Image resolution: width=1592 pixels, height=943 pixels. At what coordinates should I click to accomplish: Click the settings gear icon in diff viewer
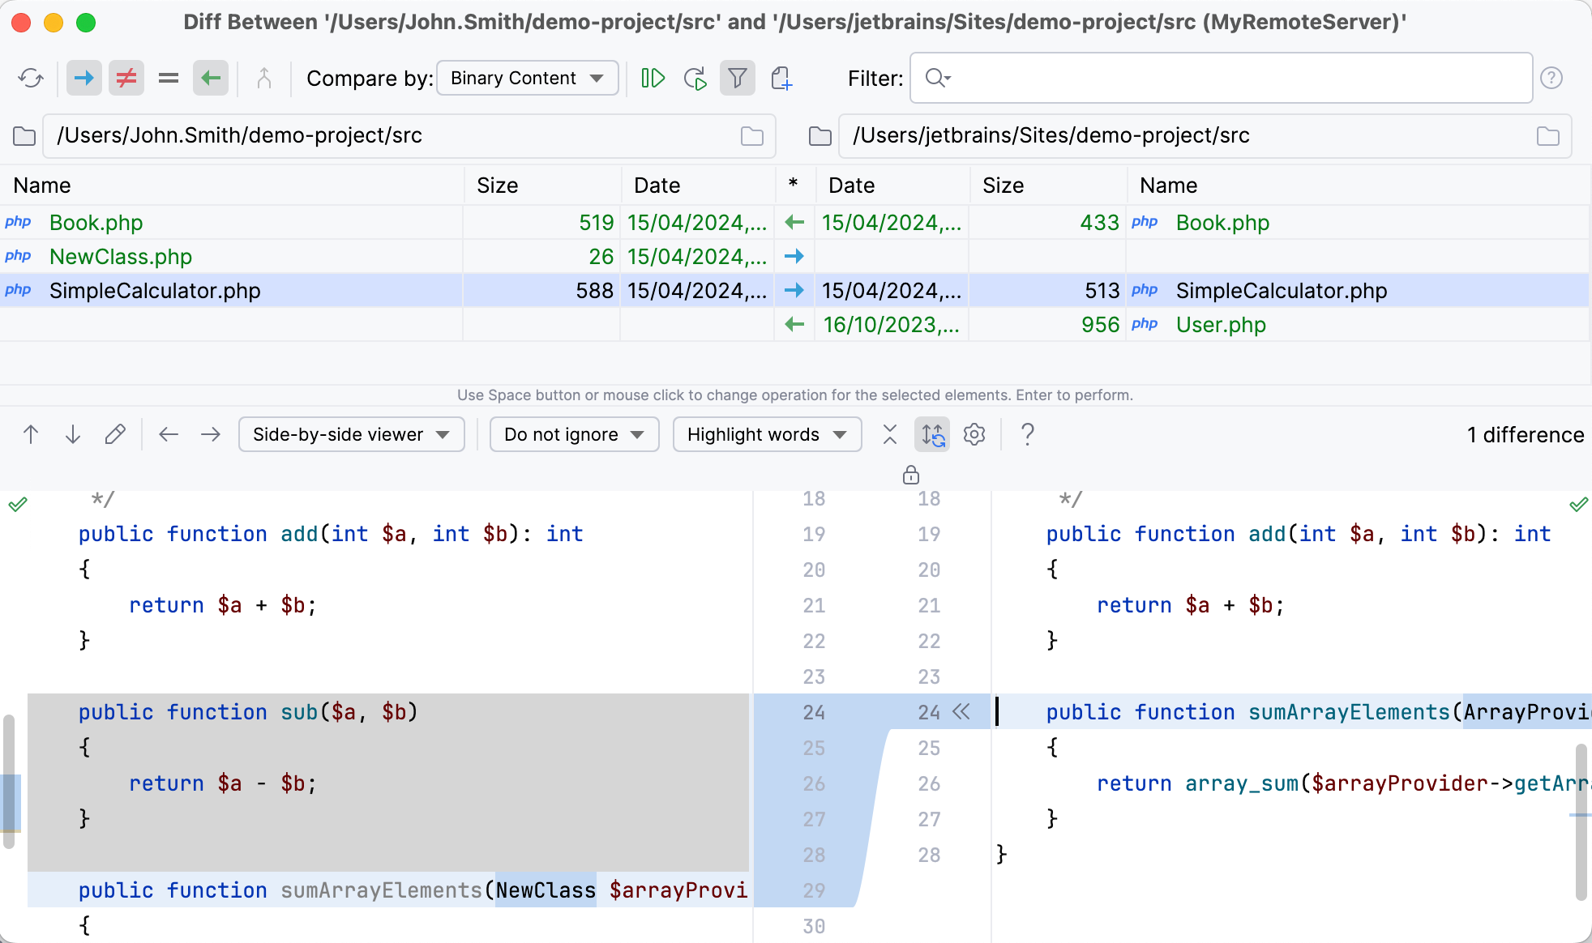click(974, 436)
